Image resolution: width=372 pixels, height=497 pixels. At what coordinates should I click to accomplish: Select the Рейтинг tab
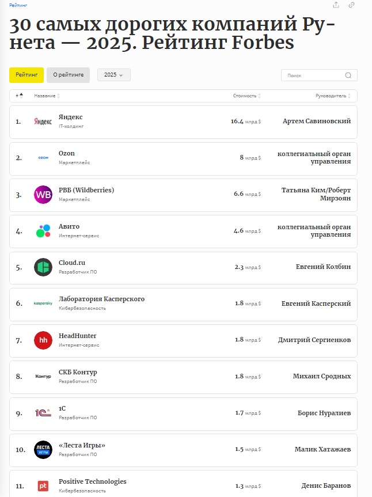coord(26,75)
